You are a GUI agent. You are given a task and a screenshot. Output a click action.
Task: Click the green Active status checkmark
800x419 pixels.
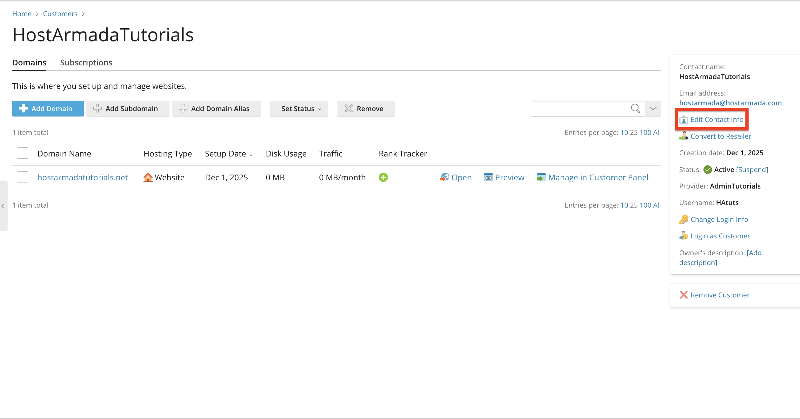click(x=708, y=170)
